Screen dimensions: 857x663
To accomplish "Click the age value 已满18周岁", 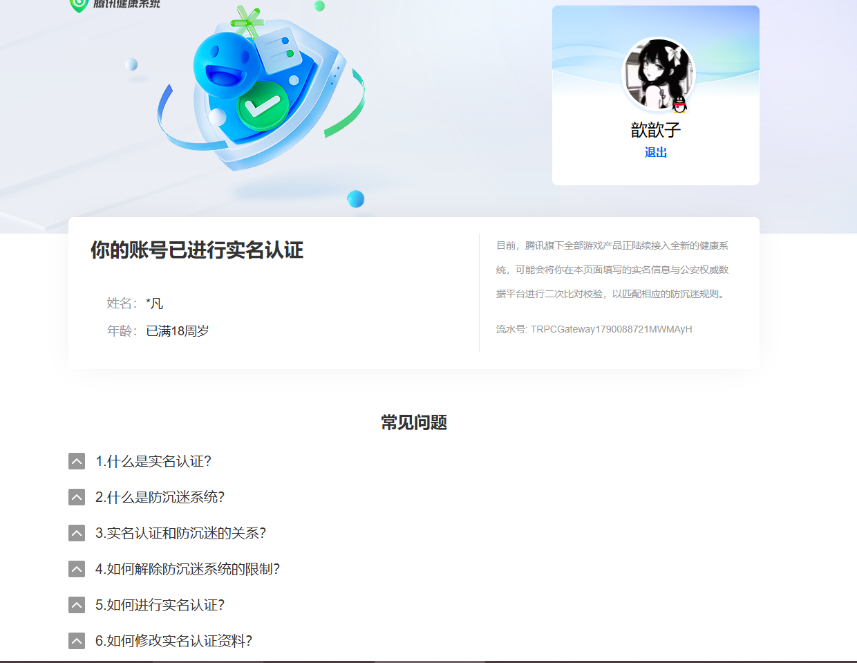I will [178, 331].
